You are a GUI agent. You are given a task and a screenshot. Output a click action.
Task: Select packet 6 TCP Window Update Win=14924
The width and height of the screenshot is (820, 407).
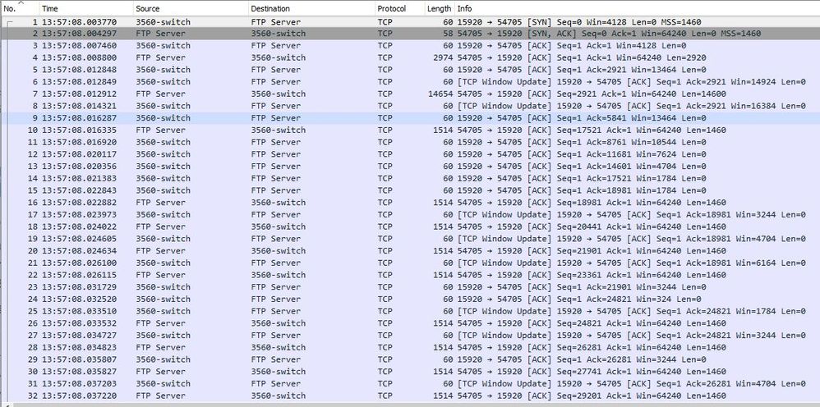pos(411,81)
